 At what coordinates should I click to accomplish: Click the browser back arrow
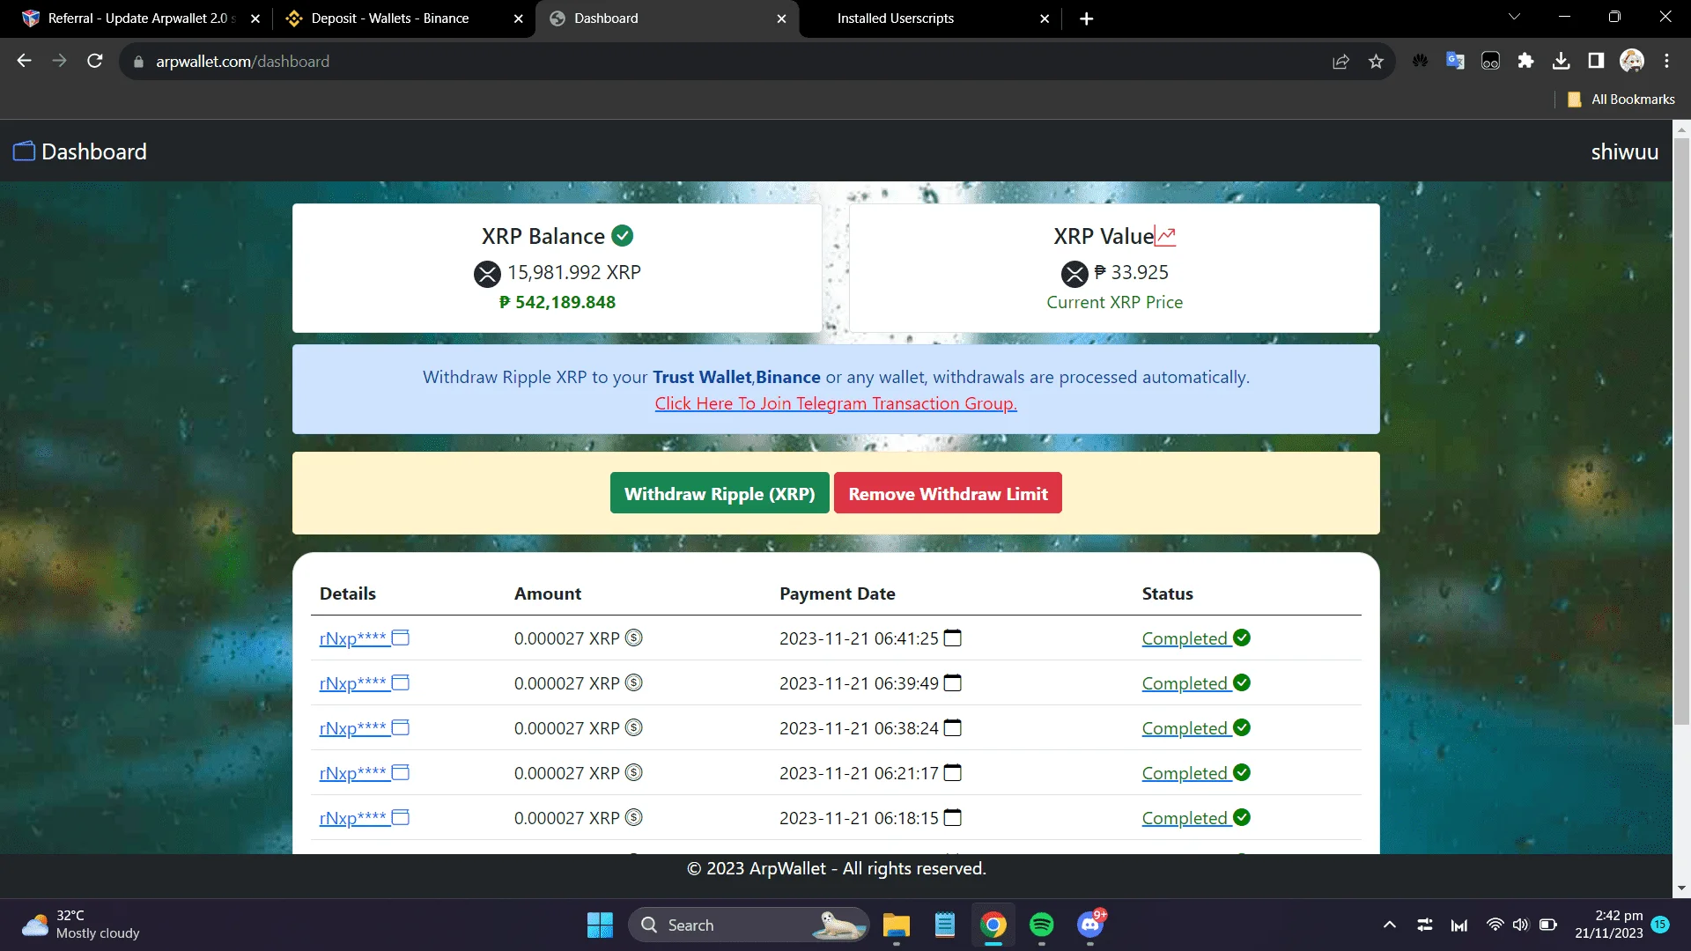[x=24, y=61]
